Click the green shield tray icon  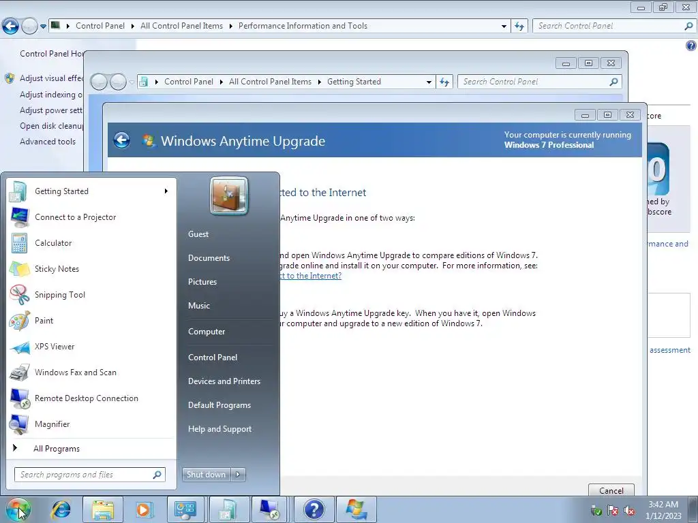coord(596,510)
